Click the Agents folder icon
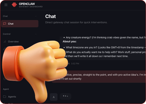 5,97
